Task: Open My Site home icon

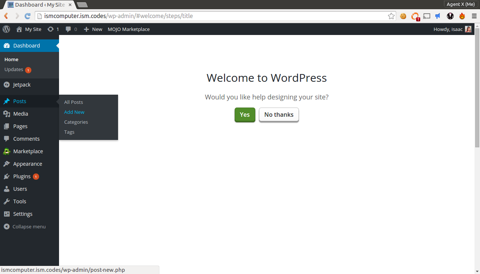Action: (x=19, y=29)
